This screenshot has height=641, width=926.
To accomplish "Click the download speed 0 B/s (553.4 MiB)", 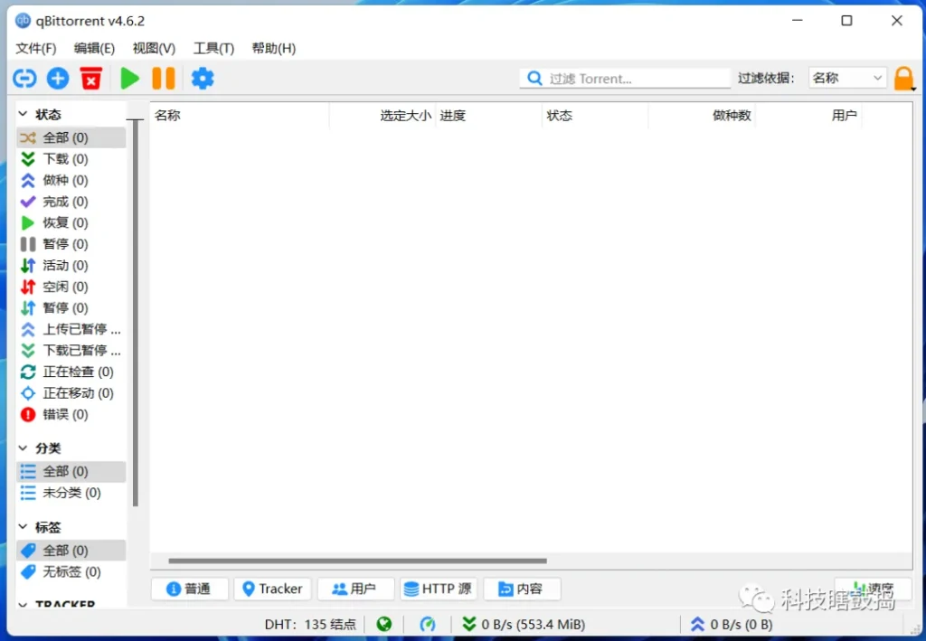I will 524,624.
